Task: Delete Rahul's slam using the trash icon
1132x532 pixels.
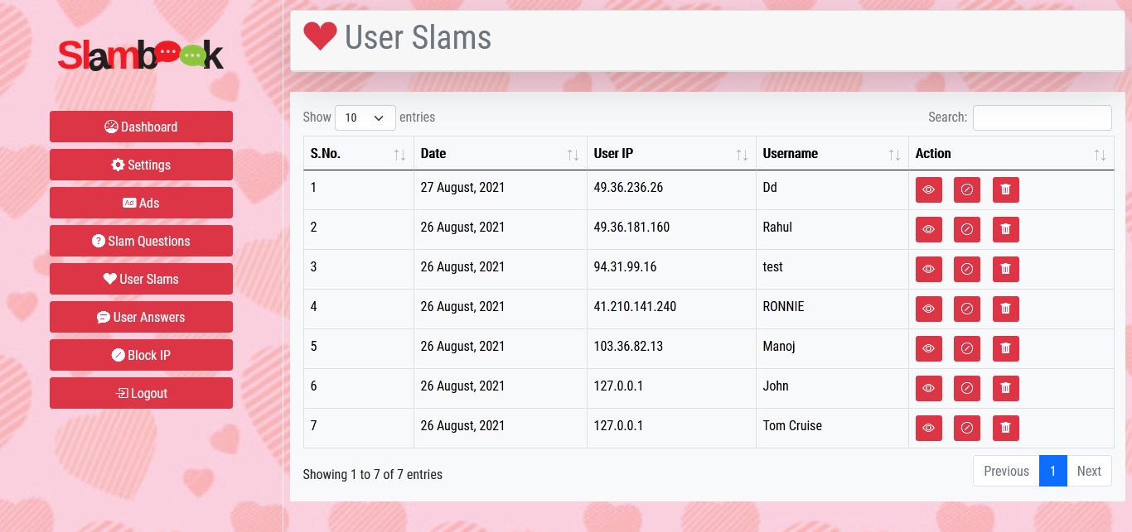Action: pyautogui.click(x=1005, y=229)
